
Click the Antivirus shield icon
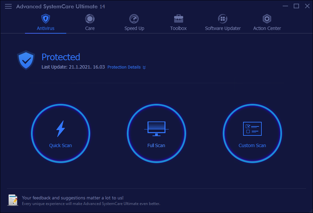coord(46,19)
